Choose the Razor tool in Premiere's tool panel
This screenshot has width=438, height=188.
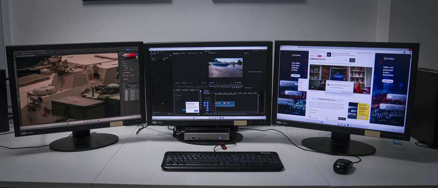pyautogui.click(x=201, y=97)
